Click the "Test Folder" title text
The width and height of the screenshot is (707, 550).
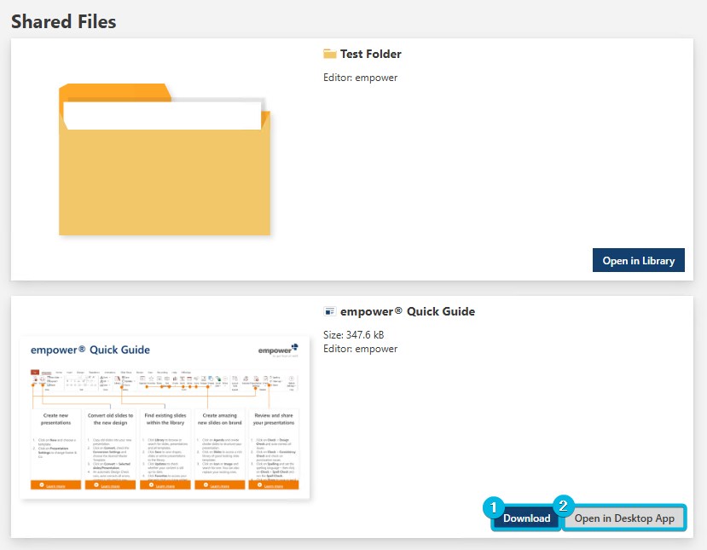371,54
